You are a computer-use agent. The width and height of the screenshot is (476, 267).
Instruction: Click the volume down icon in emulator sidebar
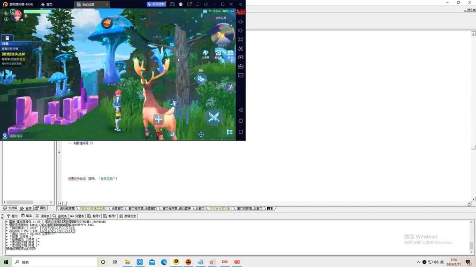241,30
